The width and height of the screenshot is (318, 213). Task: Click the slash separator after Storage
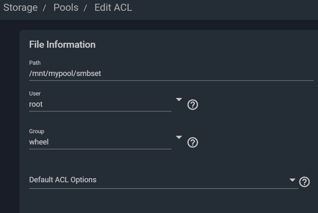(45, 8)
